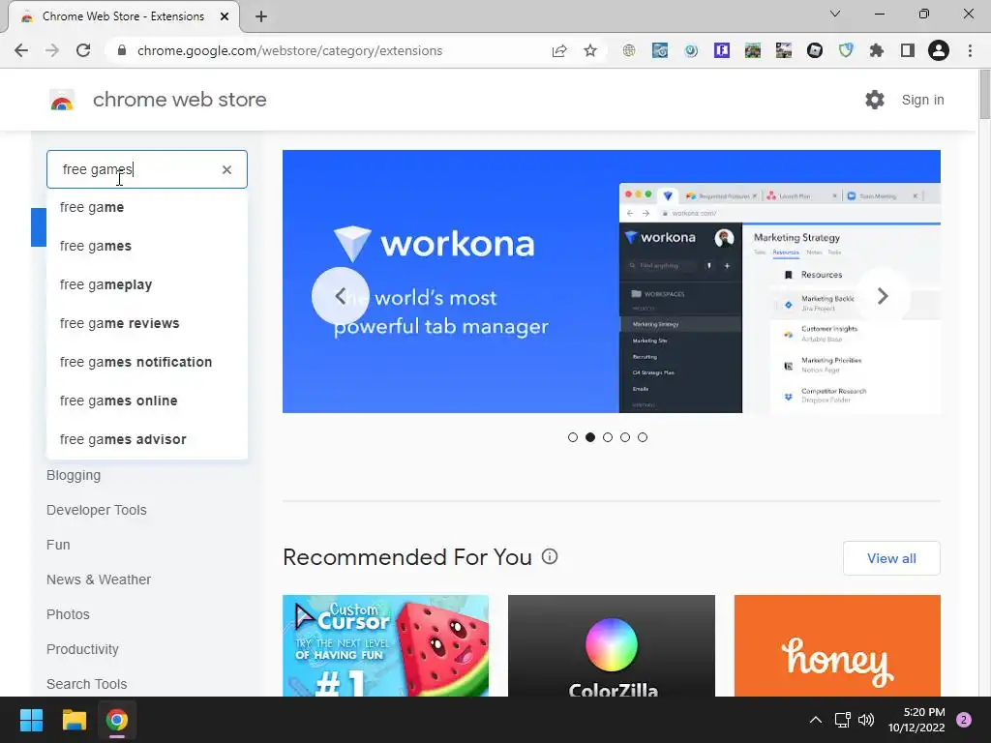The image size is (991, 743).
Task: Select the fourth carousel dot
Action: [x=625, y=437]
